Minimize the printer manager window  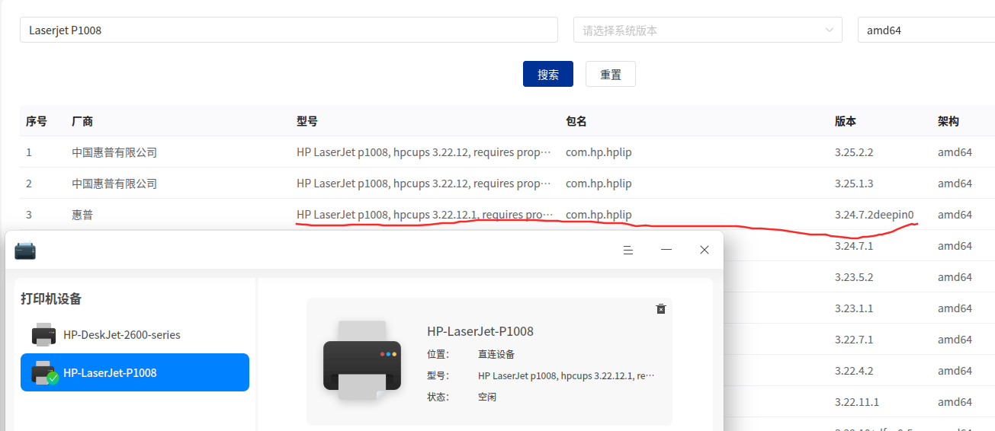tap(666, 250)
